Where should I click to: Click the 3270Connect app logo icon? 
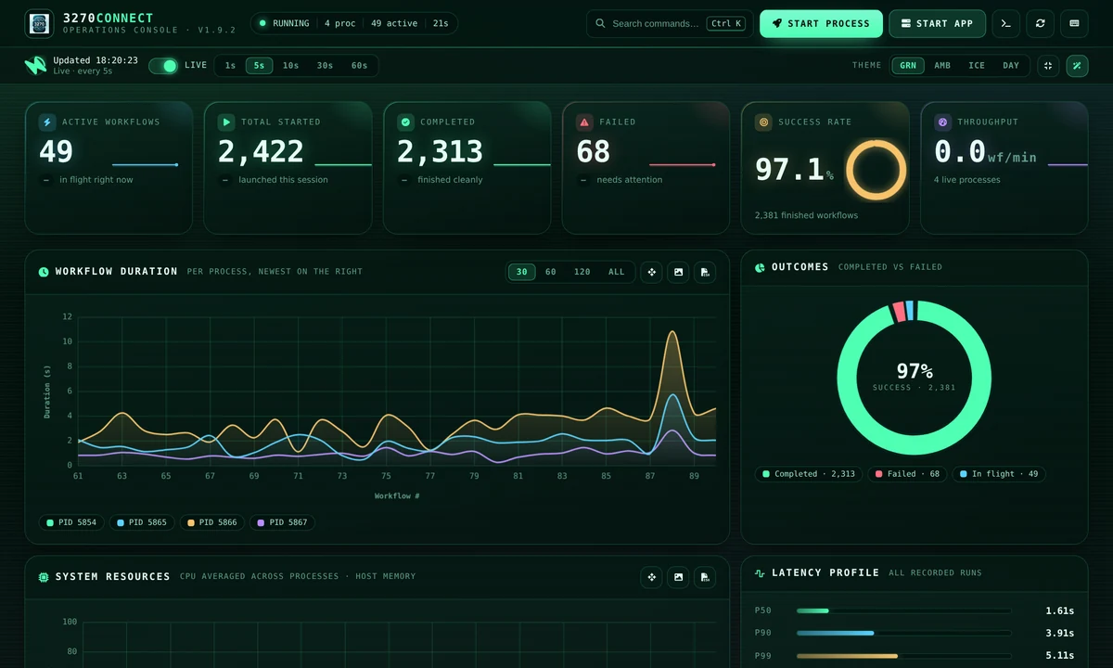click(x=39, y=24)
